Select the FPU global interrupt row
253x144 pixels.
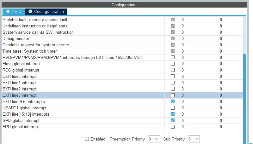(x=123, y=127)
